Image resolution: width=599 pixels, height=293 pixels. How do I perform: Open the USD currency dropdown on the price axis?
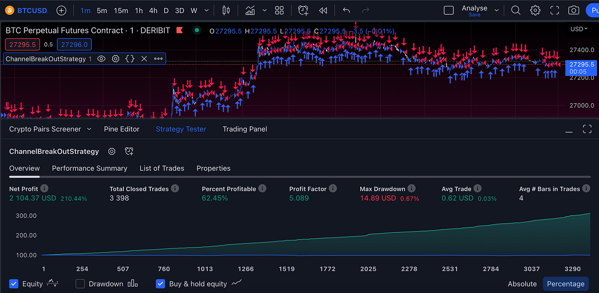pyautogui.click(x=579, y=29)
